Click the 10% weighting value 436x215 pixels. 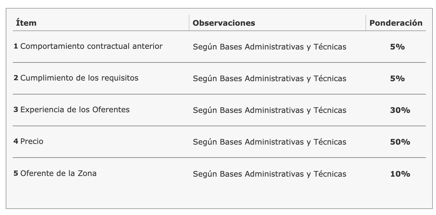pyautogui.click(x=400, y=174)
